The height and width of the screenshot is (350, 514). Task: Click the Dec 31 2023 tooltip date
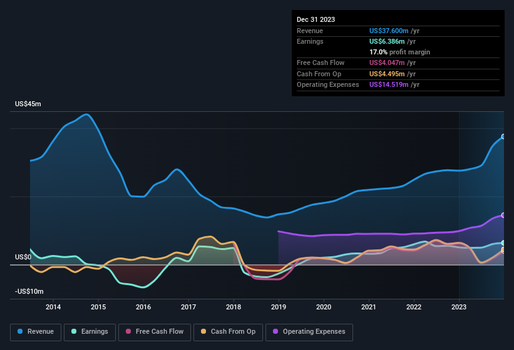316,19
